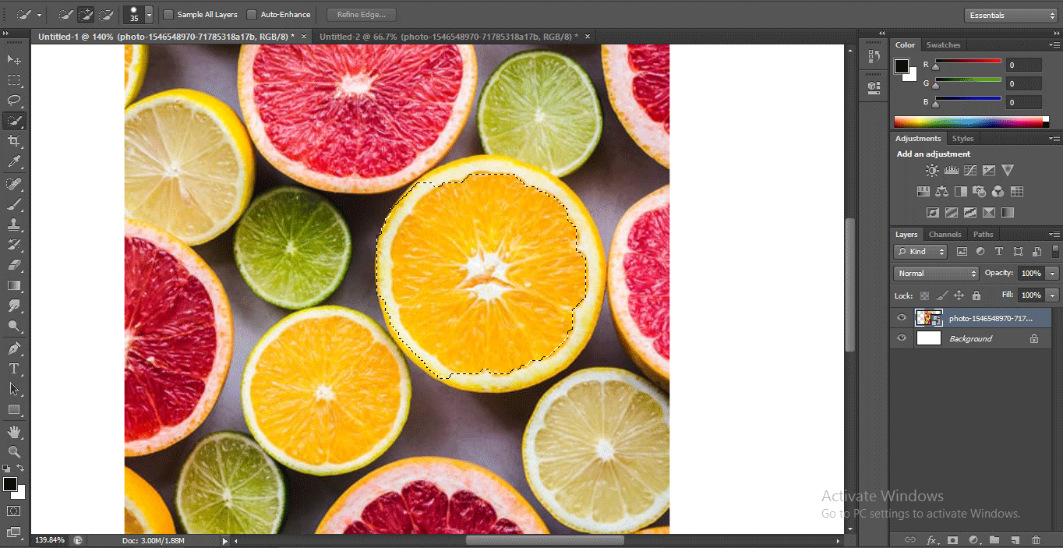Select the Gradient tool

tap(14, 285)
